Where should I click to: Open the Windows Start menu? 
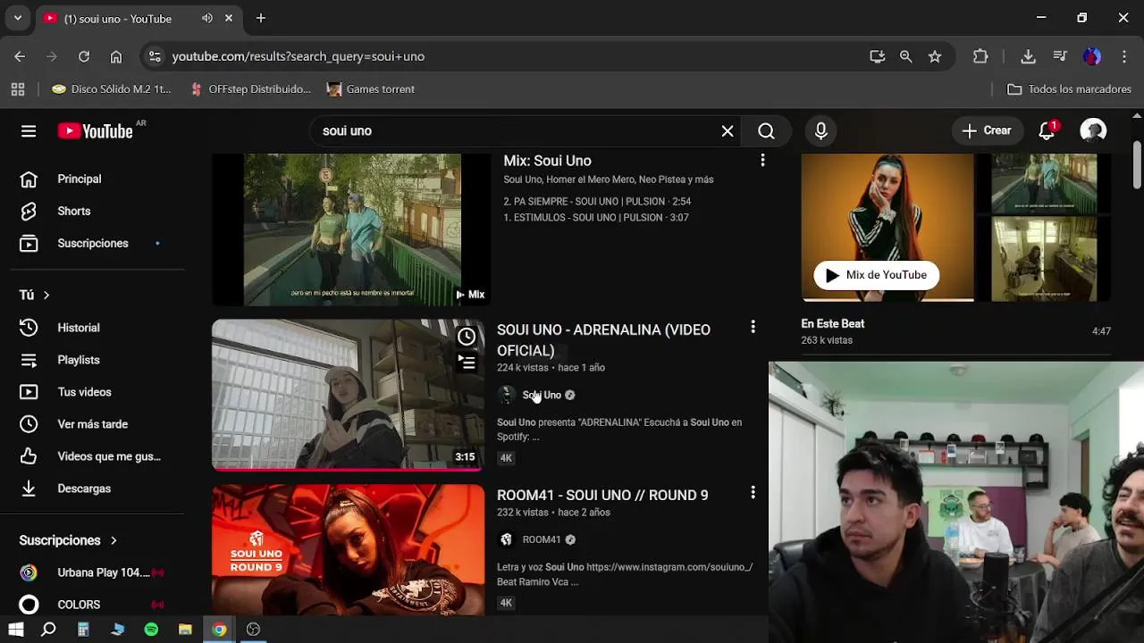coord(16,630)
